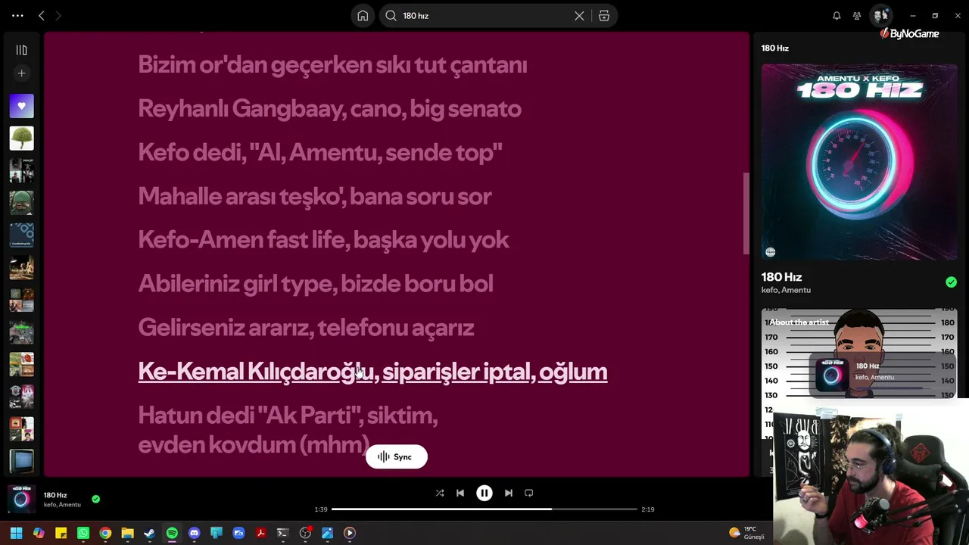The height and width of the screenshot is (545, 969).
Task: Open the green tree cover playlist
Action: tap(21, 139)
